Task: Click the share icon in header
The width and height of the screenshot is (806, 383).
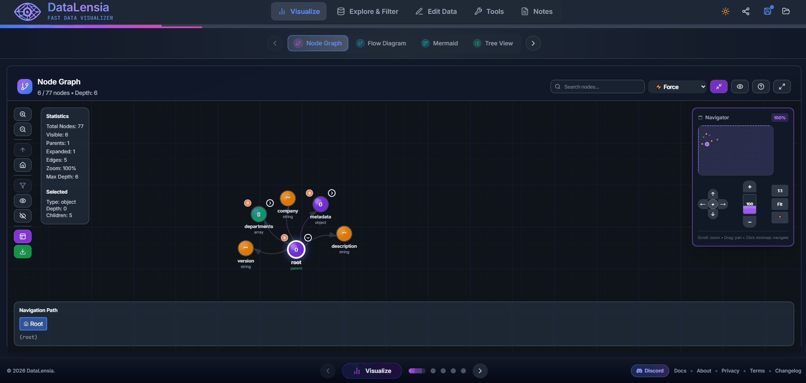Action: (x=746, y=11)
